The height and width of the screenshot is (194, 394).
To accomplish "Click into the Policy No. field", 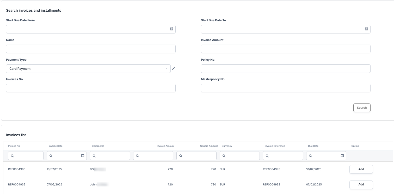I will coord(286,68).
